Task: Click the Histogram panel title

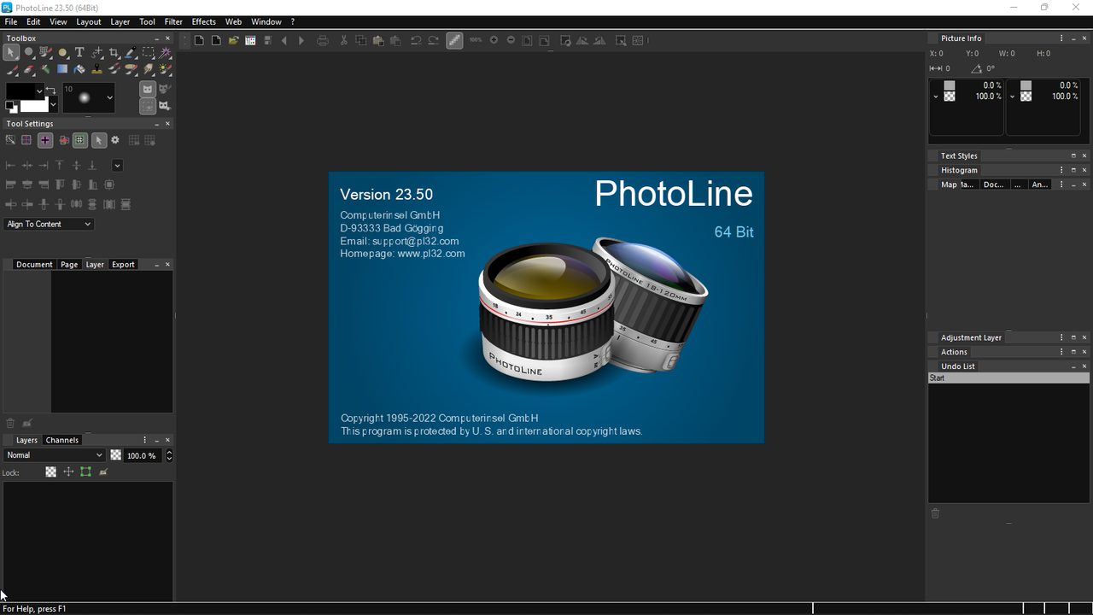Action: coord(959,170)
